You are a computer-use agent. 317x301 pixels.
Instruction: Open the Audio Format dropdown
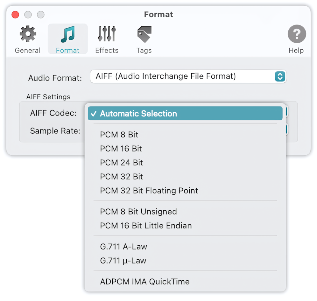(188, 76)
